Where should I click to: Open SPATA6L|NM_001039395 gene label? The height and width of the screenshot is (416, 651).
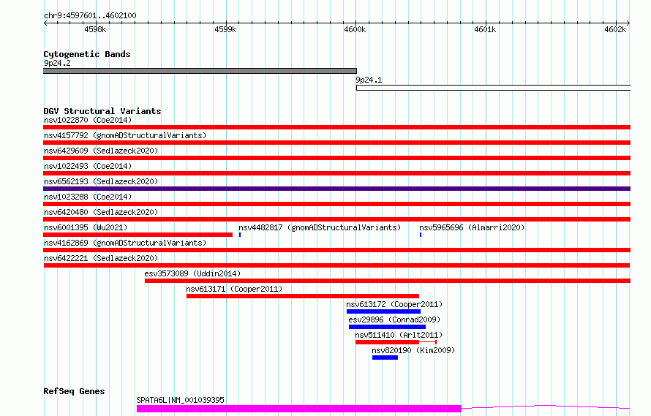click(180, 400)
